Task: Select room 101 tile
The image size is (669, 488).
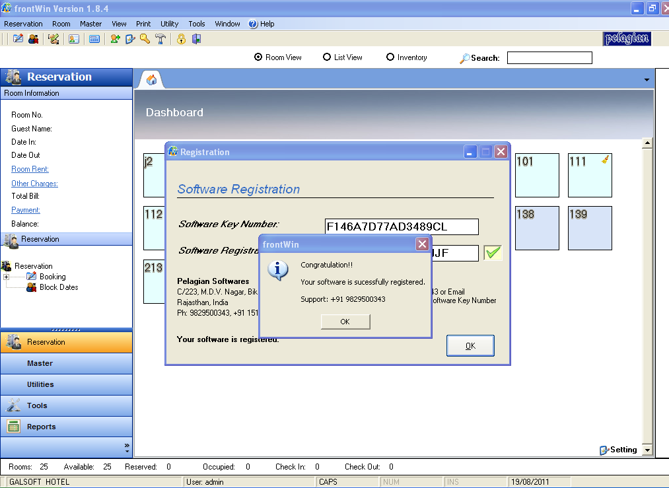Action: click(x=537, y=175)
